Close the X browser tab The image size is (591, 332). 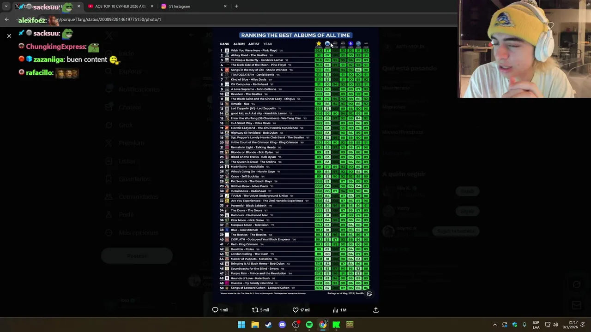click(x=78, y=6)
